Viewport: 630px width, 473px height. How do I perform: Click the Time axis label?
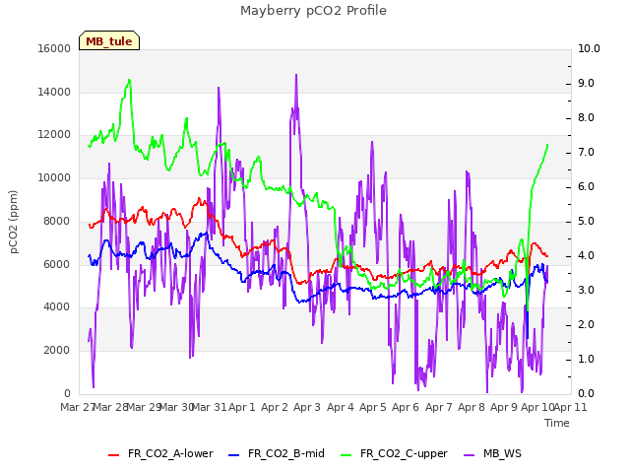coord(557,423)
